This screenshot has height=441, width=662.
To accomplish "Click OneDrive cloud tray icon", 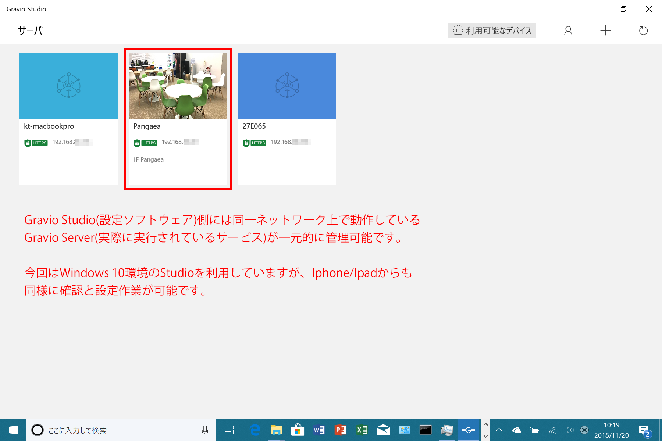I will [x=517, y=430].
